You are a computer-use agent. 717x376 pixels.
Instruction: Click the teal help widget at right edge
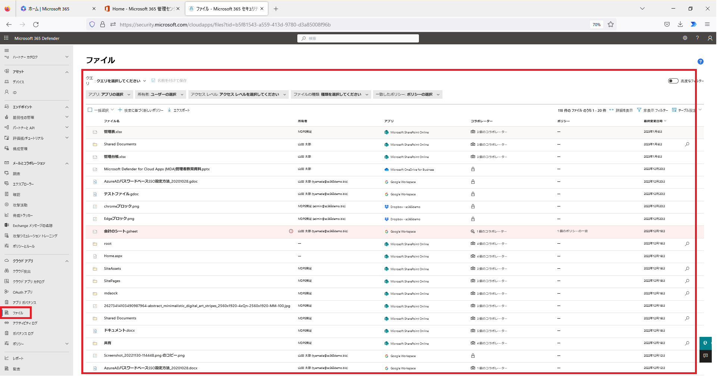(x=705, y=343)
